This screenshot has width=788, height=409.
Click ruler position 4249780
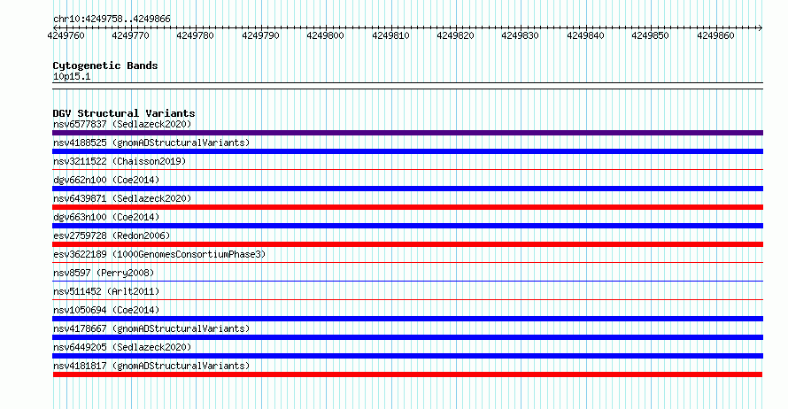click(195, 35)
